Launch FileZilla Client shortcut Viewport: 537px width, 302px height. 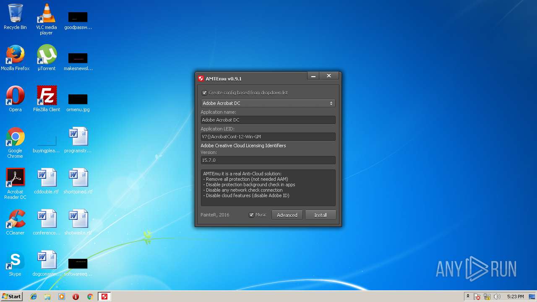(47, 99)
